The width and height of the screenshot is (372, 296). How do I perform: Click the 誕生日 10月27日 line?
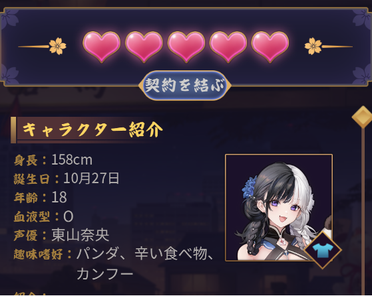coord(67,179)
